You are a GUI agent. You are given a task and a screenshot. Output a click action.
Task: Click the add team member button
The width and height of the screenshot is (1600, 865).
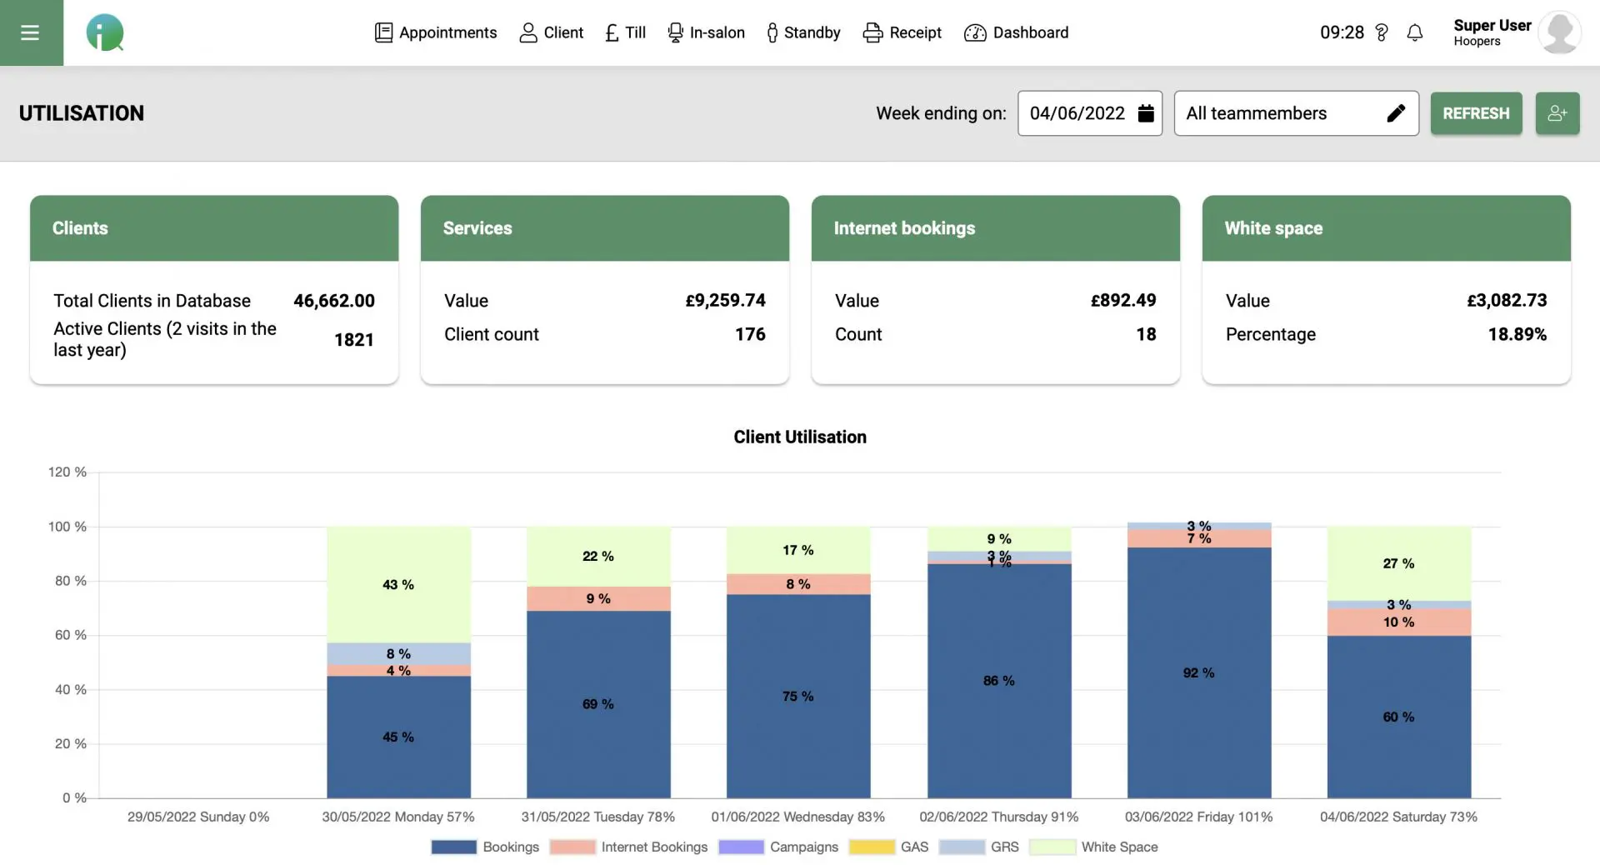coord(1557,113)
